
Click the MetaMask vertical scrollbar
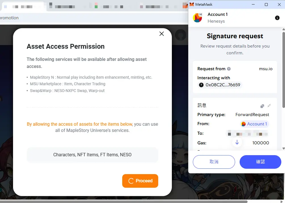284,70
